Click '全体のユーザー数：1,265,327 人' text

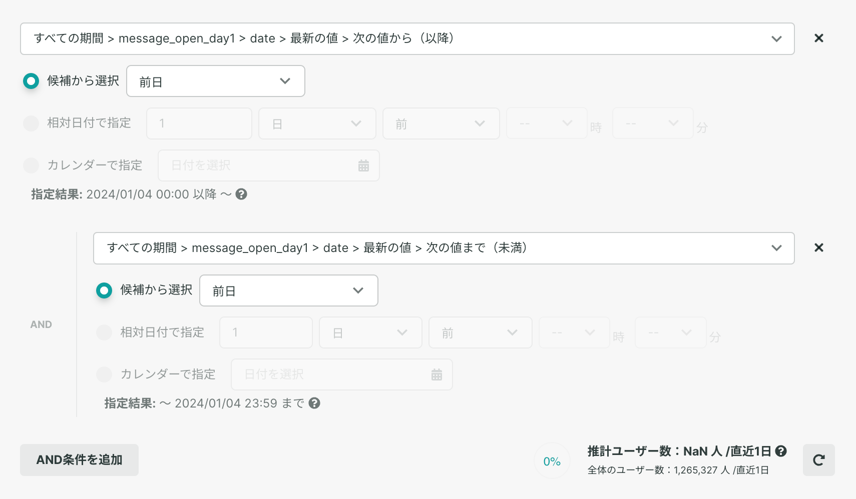659,470
